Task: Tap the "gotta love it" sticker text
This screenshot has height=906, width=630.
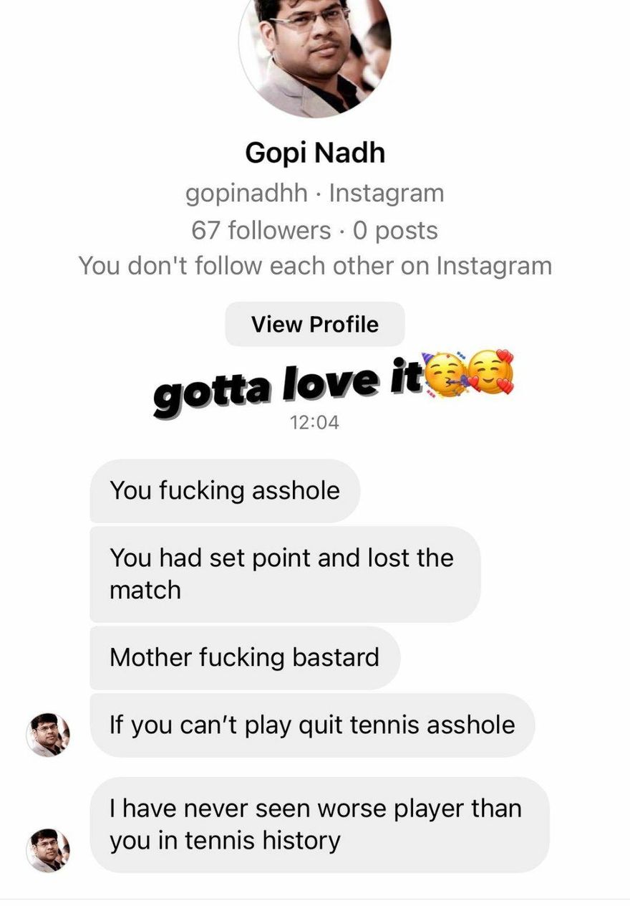Action: click(286, 383)
